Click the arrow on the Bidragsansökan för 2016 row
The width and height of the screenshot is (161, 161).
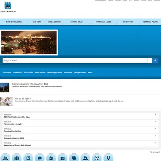(155, 136)
